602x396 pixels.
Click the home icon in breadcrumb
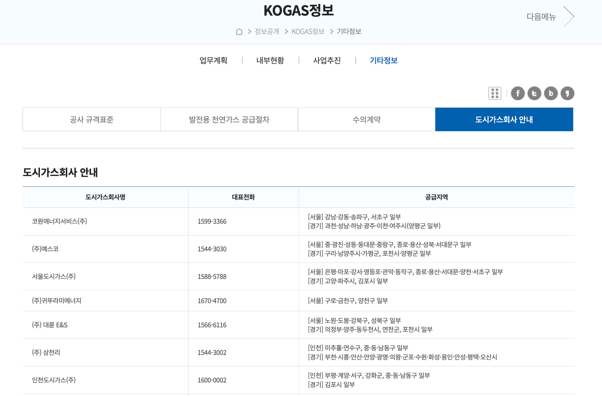pyautogui.click(x=239, y=32)
